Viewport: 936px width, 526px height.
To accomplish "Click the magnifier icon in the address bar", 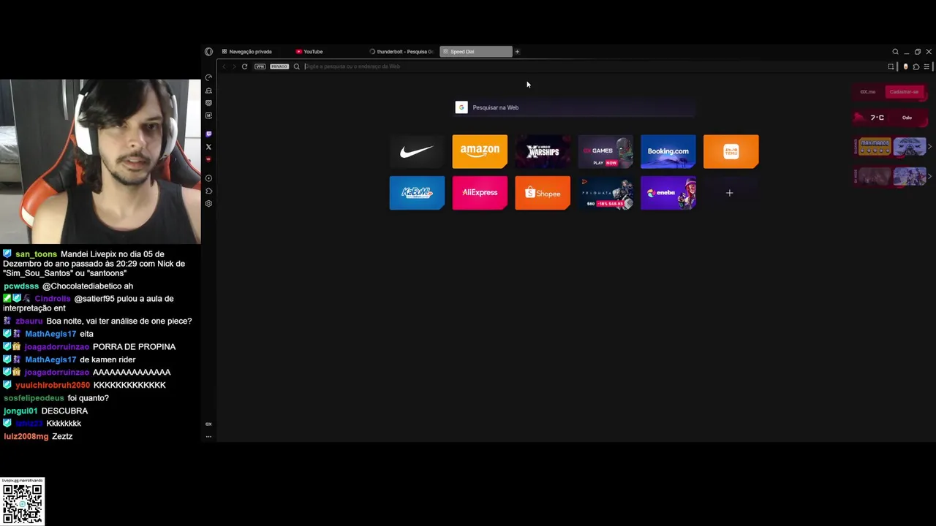I will [296, 66].
